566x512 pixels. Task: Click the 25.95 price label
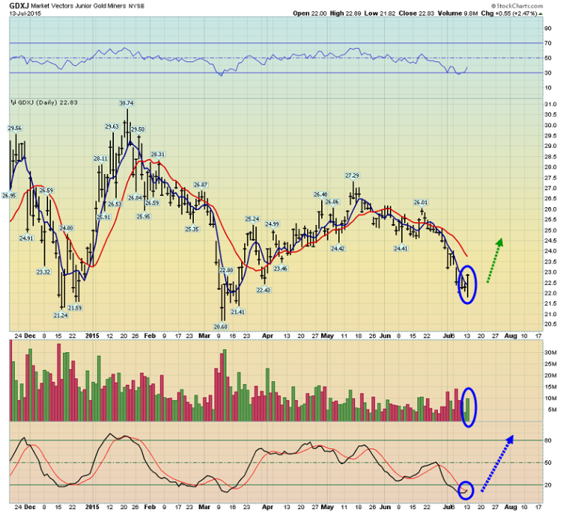coord(144,217)
